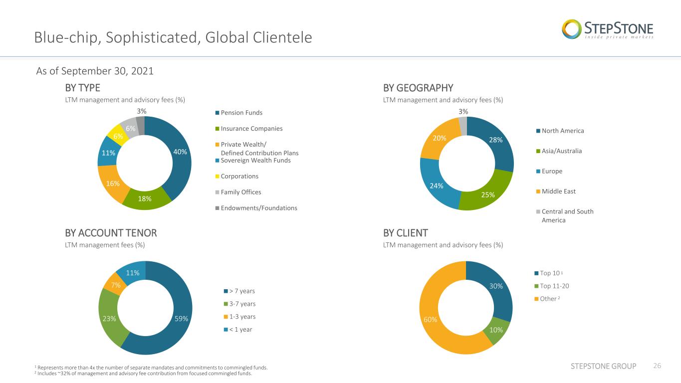Select the 25% Asia/Australia chart slice
This screenshot has height=383, width=681.
(x=488, y=194)
